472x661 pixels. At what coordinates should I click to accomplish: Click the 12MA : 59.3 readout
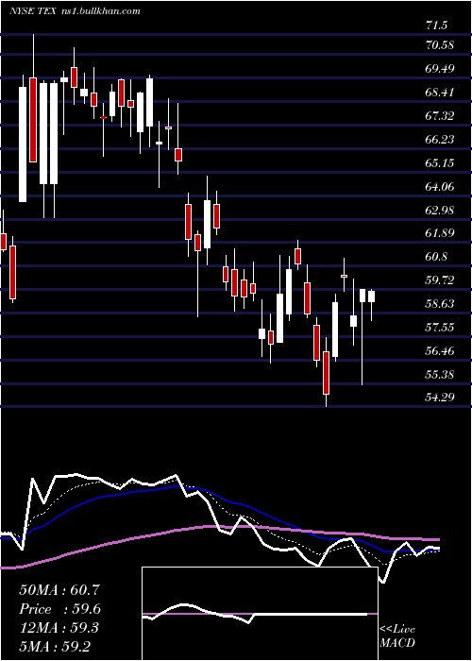59,628
